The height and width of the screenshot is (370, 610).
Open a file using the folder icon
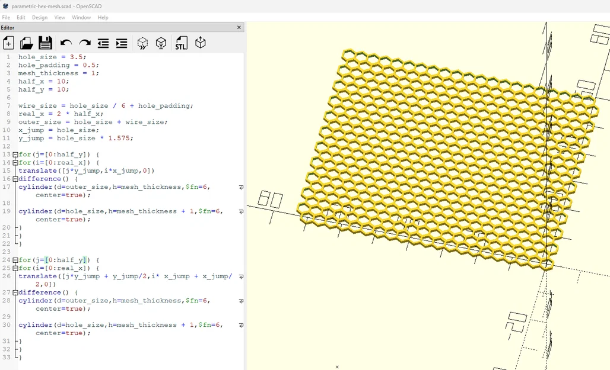pos(27,43)
